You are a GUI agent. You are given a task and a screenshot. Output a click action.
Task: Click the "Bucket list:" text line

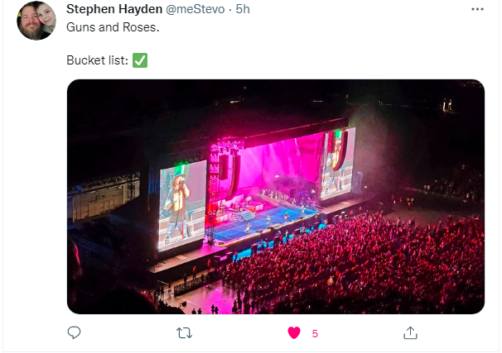(96, 60)
